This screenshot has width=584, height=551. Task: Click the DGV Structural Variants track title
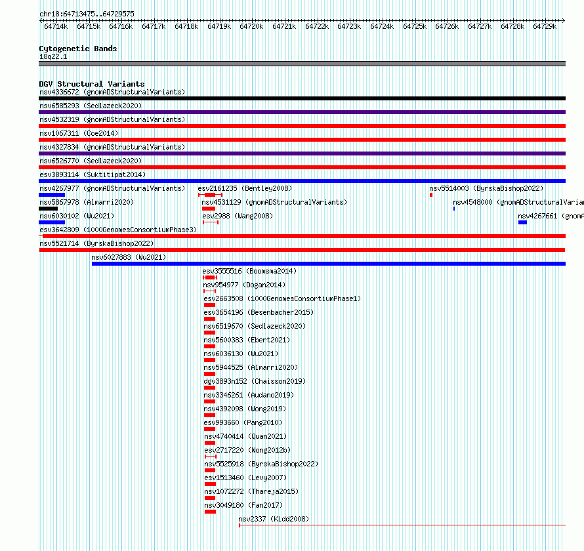(x=92, y=84)
